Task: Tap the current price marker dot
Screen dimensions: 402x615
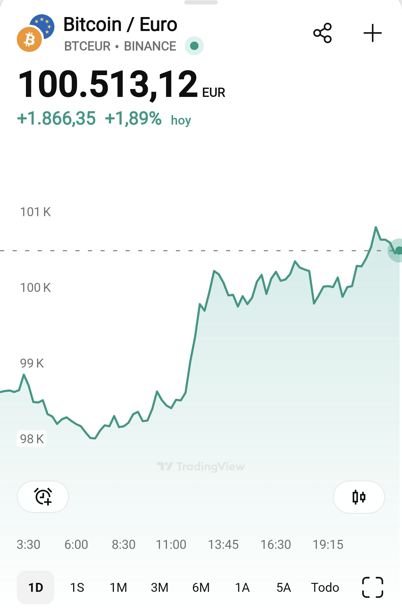Action: point(398,251)
